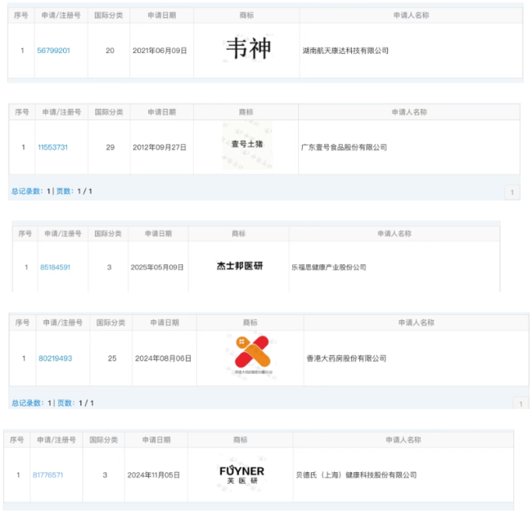The height and width of the screenshot is (518, 532).
Task: Click date 2025年05月09日
Action: [157, 268]
